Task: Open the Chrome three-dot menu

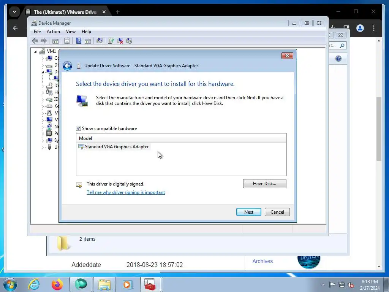Action: coord(374,28)
